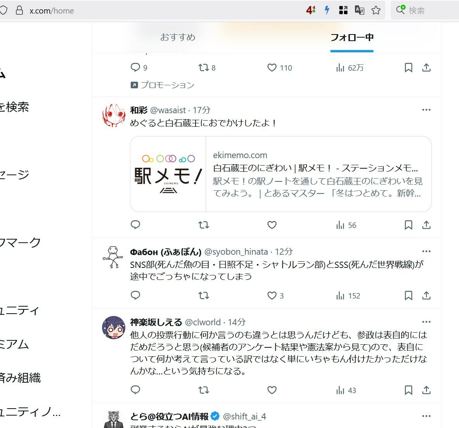This screenshot has width=459, height=428.
Task: Show site security lock information
Action: point(19,10)
